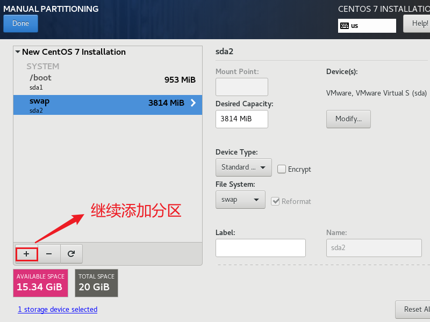Click the Desired Capacity field

(241, 119)
